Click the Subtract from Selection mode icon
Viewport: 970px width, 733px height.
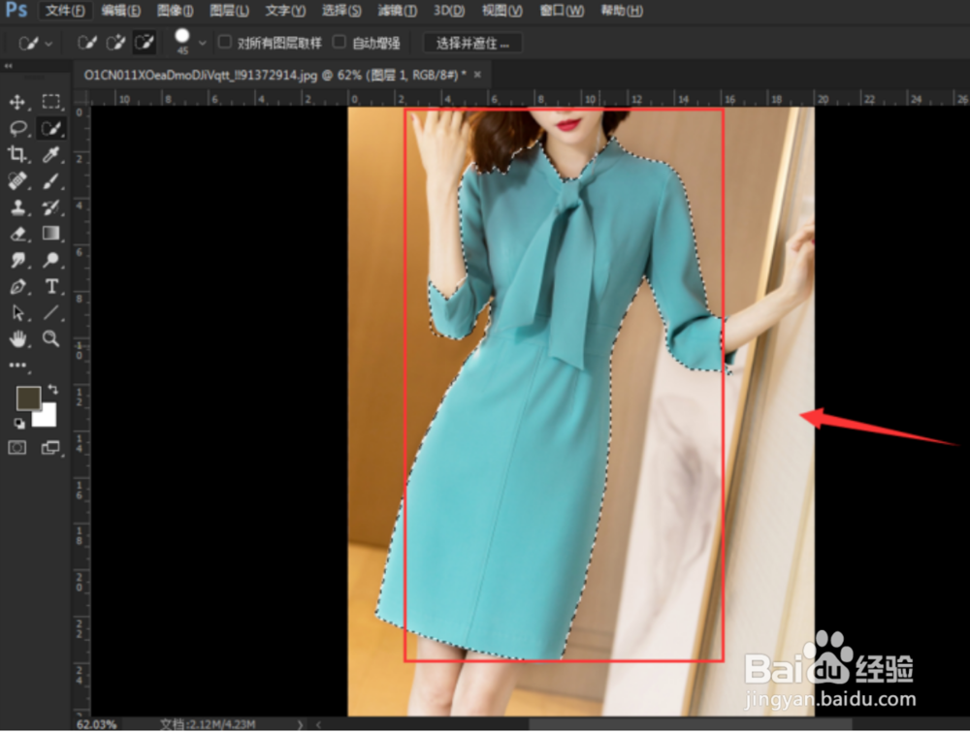145,43
